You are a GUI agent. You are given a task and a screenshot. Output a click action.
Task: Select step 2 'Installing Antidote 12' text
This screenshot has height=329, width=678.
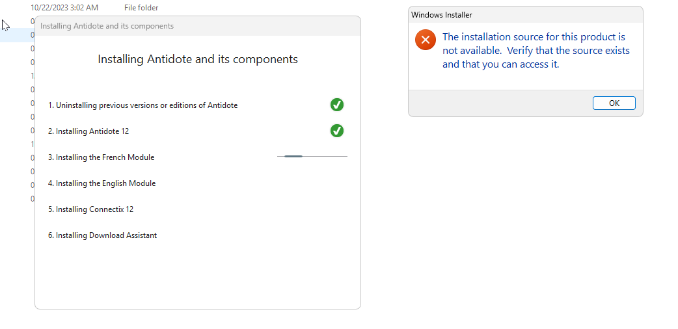click(x=88, y=131)
